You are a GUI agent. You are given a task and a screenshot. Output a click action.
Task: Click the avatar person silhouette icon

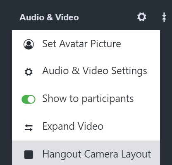pos(29,44)
